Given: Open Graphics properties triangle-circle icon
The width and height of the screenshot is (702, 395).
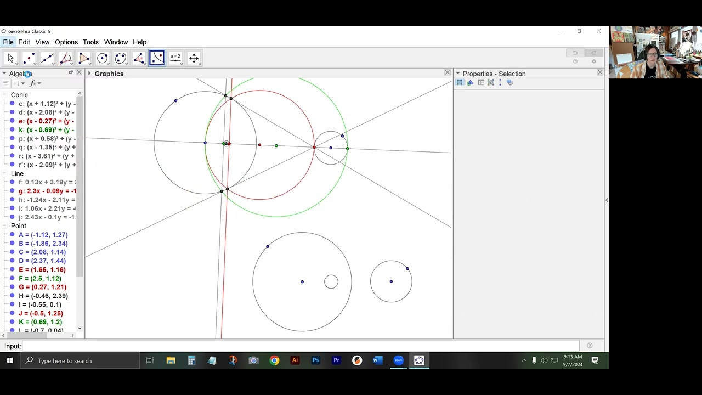Looking at the screenshot, I should [470, 82].
